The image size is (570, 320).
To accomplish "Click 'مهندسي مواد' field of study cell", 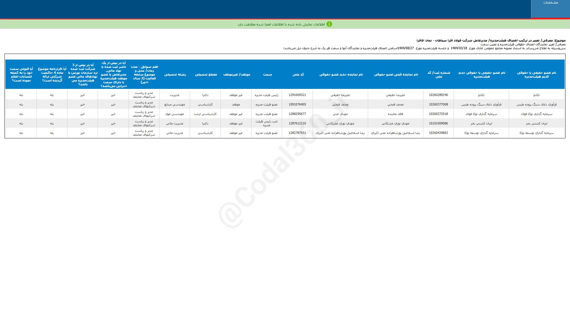I will [x=175, y=114].
